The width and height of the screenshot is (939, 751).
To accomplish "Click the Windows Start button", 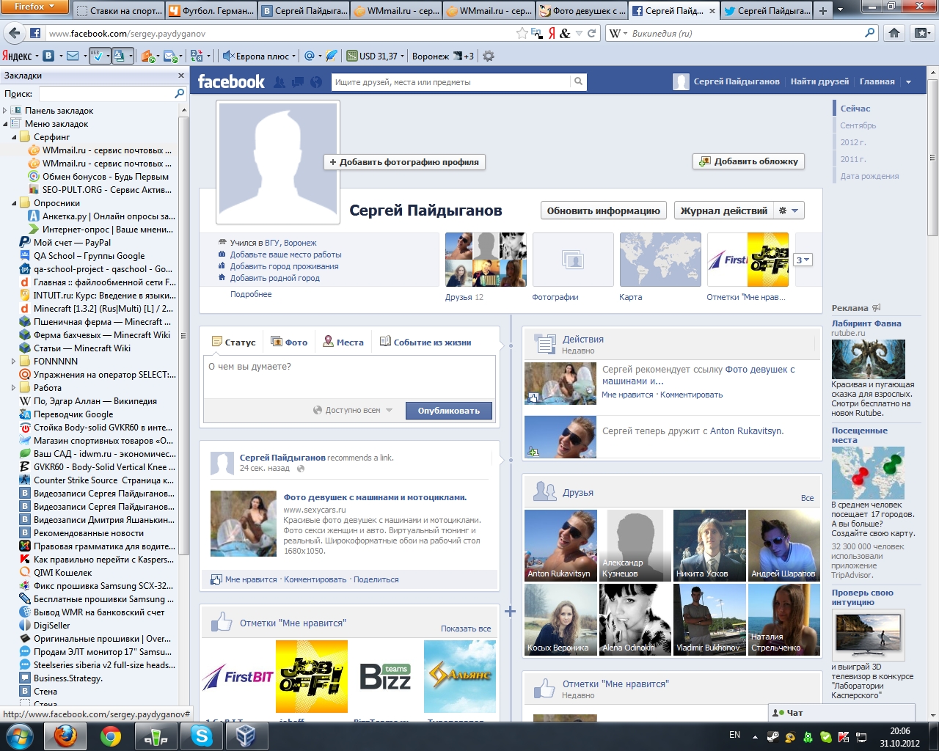I will [20, 736].
